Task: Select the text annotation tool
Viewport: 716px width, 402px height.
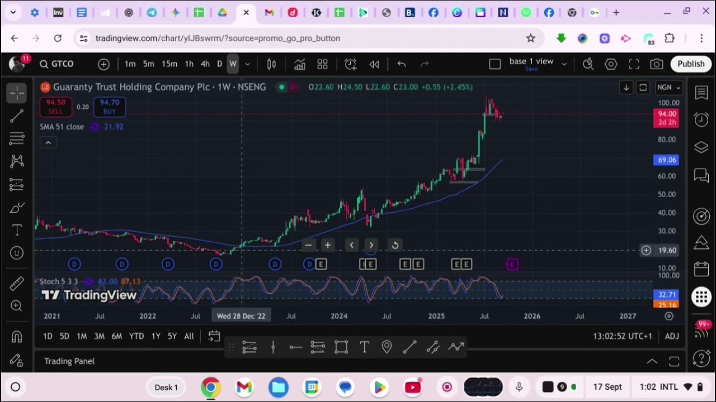Action: tap(17, 230)
